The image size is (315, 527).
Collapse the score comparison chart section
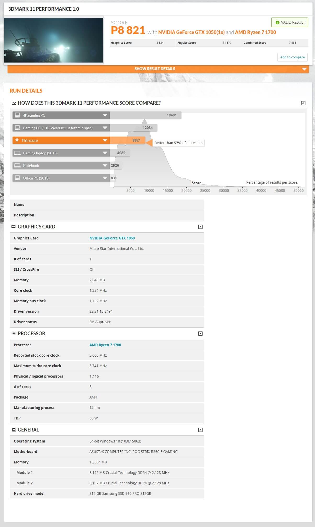[303, 103]
